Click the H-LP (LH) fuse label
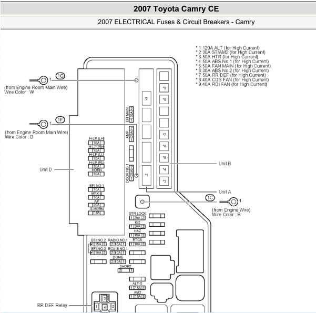This screenshot has height=313, width=316. click(97, 138)
